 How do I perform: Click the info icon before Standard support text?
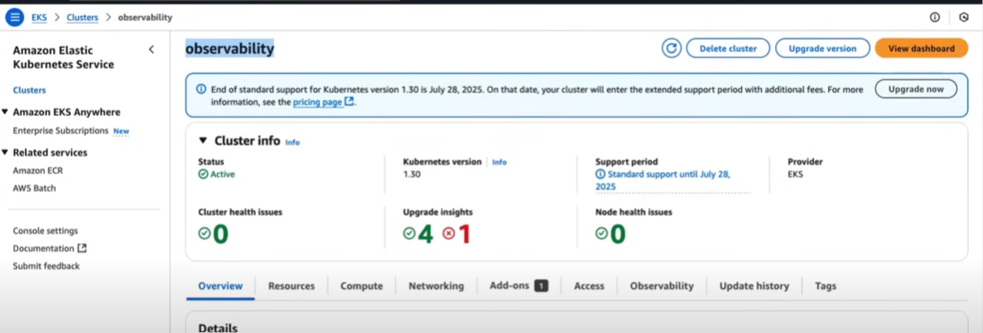(601, 175)
